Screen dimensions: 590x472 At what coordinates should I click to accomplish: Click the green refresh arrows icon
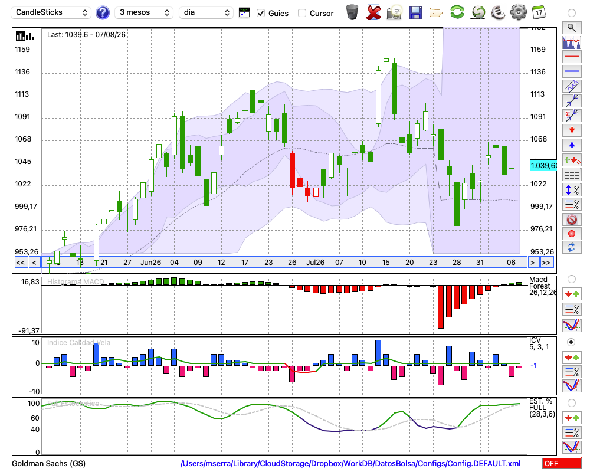tap(457, 12)
